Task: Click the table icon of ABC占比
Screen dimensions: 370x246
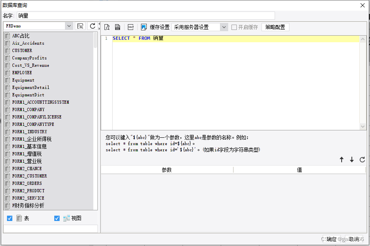Action: tap(7, 36)
